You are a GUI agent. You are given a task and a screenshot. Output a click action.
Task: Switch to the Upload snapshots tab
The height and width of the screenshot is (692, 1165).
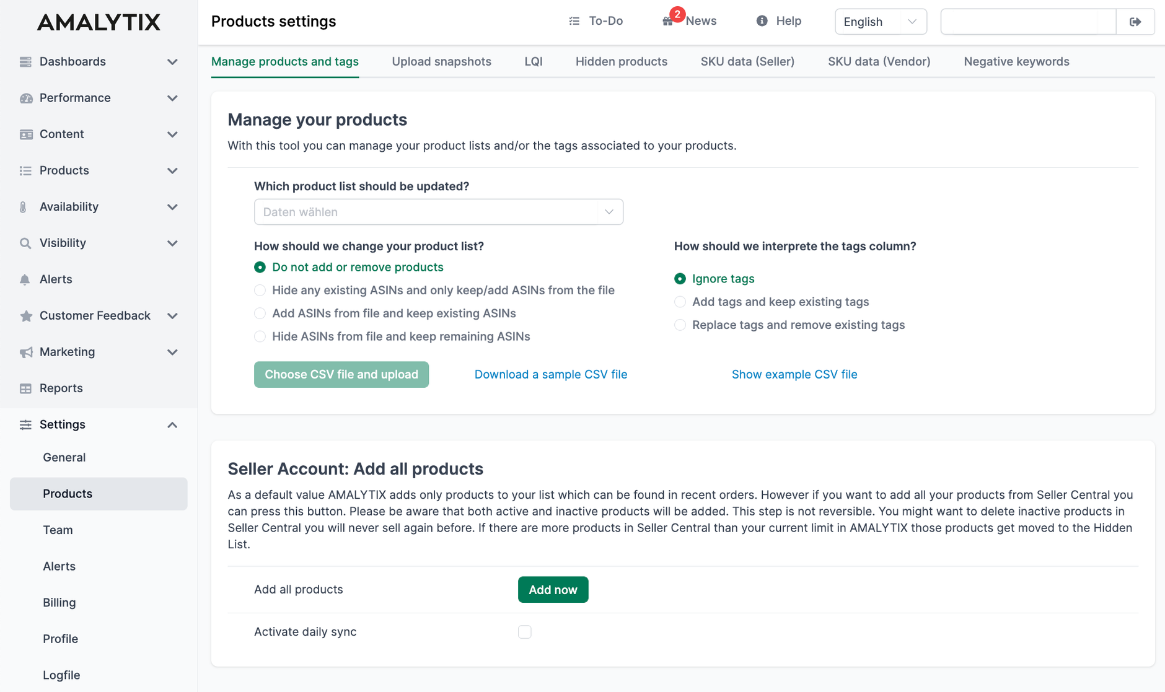click(441, 61)
